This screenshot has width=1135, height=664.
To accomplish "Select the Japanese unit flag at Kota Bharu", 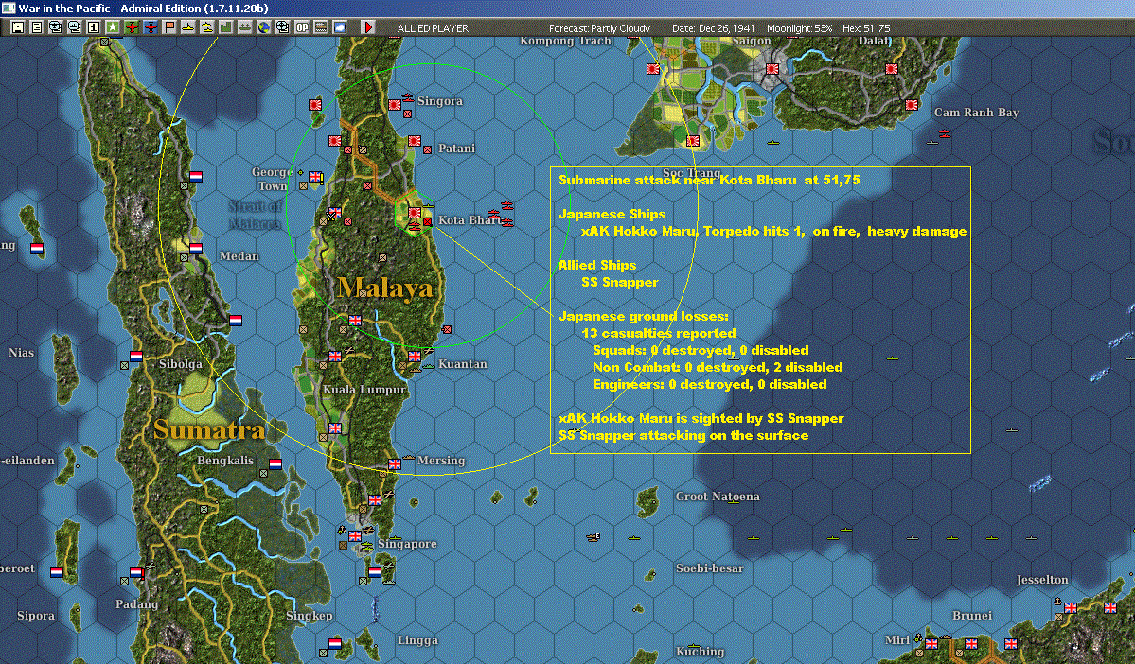I will [x=414, y=213].
